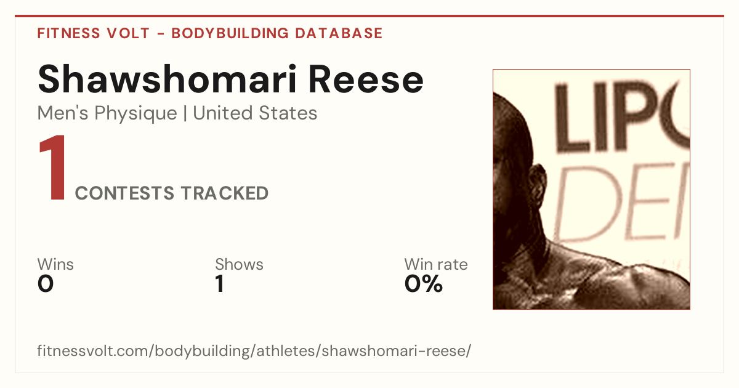This screenshot has width=739, height=388.
Task: Click the Shawshomari Reese athlete name heading
Action: coord(231,79)
